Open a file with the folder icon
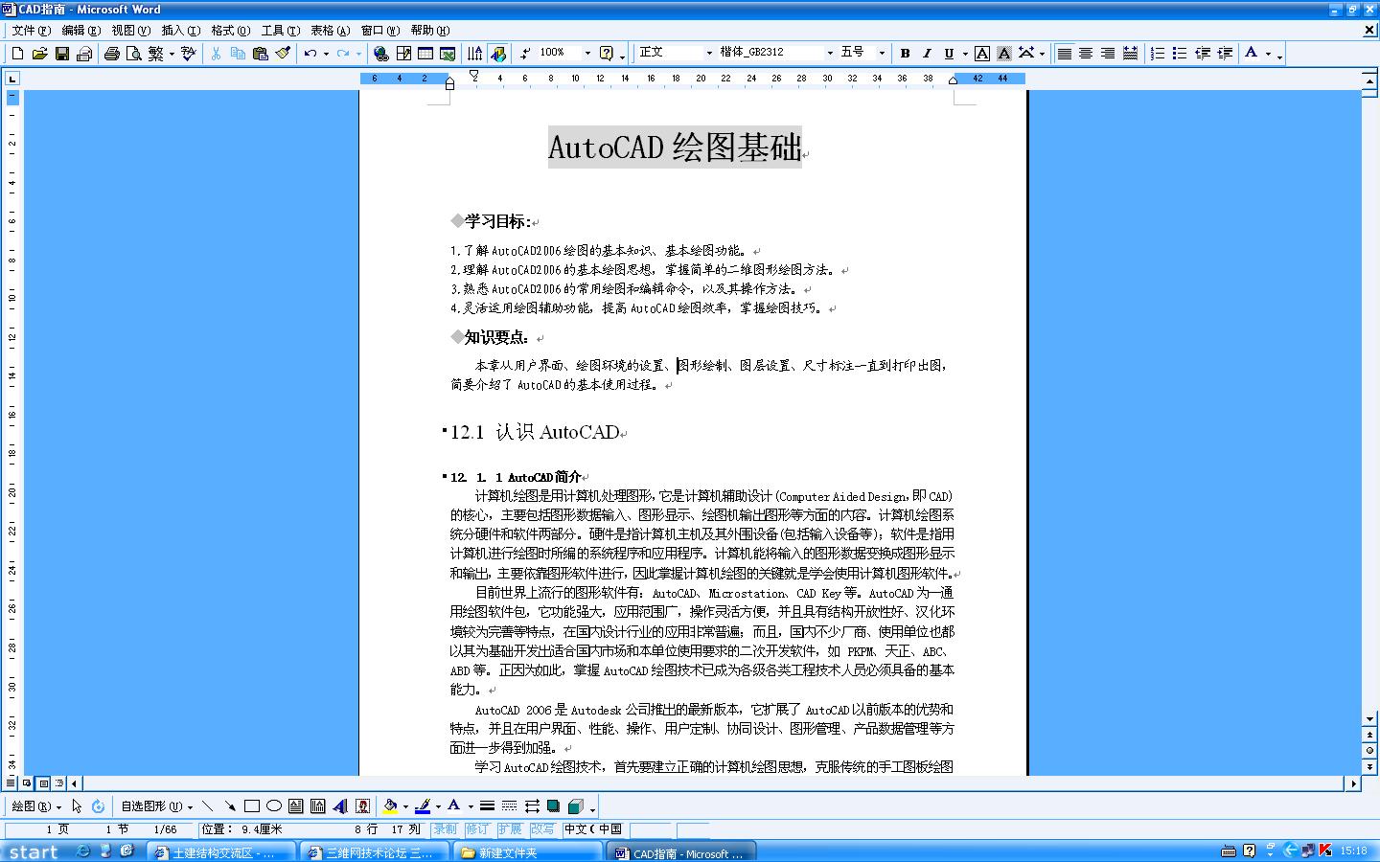The width and height of the screenshot is (1380, 862). pyautogui.click(x=39, y=54)
